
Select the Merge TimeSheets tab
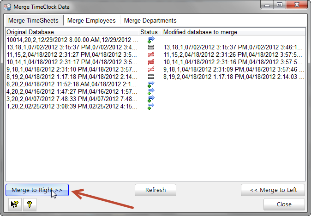pyautogui.click(x=33, y=21)
